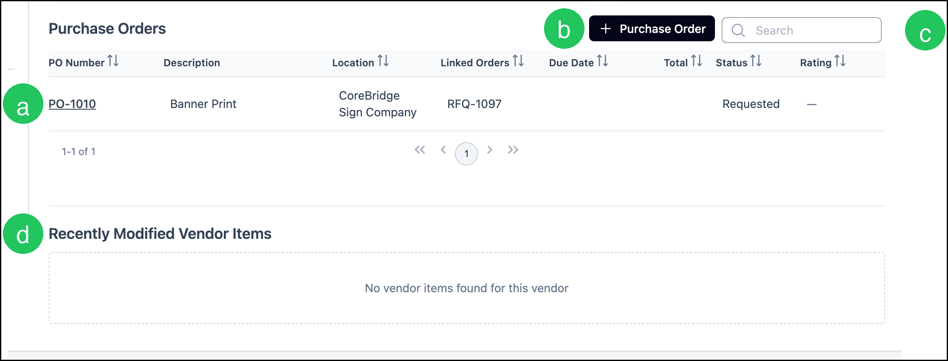Select page 1 in pagination
This screenshot has height=361, width=948.
tap(466, 154)
